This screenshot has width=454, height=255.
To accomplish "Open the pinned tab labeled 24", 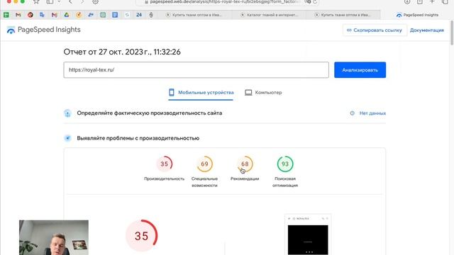I will 139,15.
